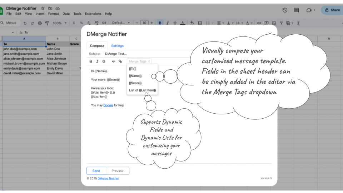
Task: Insert the {{Name}} merge tag
Action: click(135, 76)
